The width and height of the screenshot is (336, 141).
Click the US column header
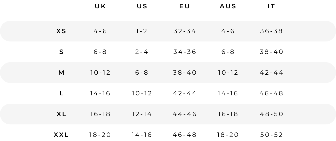(x=142, y=6)
